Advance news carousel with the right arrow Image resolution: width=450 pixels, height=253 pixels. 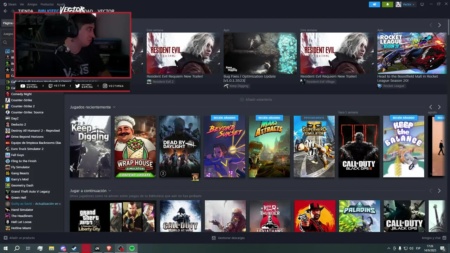pos(439,25)
